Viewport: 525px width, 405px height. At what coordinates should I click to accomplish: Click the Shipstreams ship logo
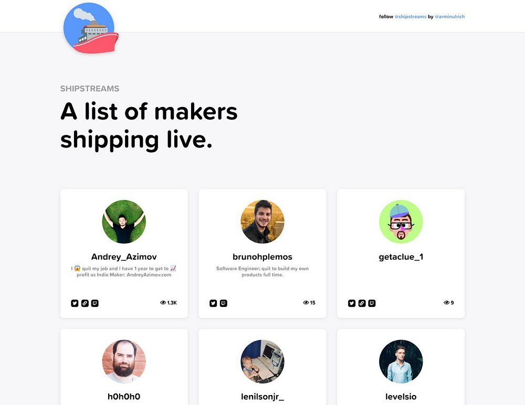point(91,28)
